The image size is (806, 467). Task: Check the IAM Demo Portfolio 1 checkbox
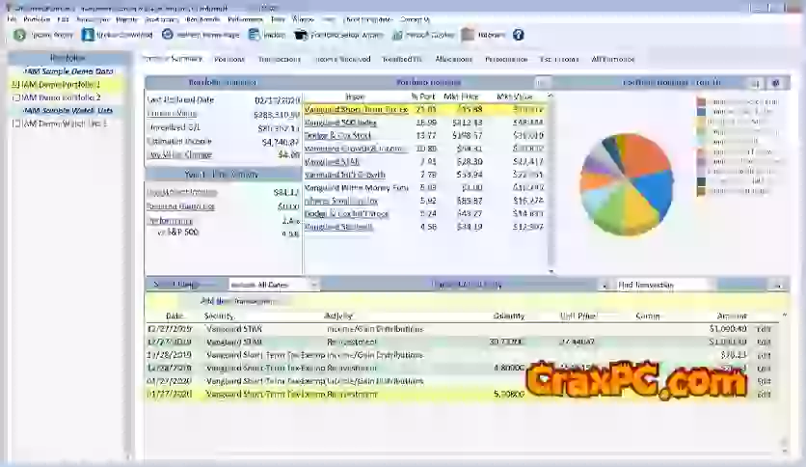pos(15,85)
